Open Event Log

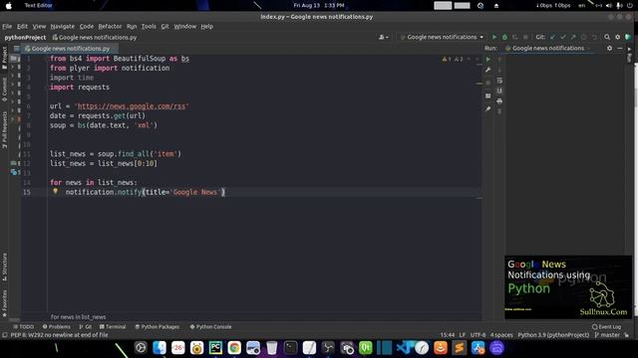(x=607, y=327)
